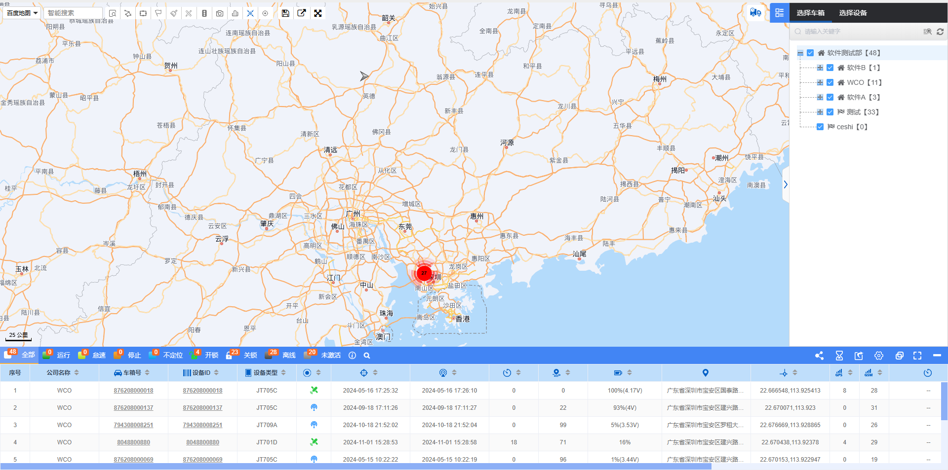948x470 pixels.
Task: Expand the 测试【33】 tree node
Action: click(820, 112)
